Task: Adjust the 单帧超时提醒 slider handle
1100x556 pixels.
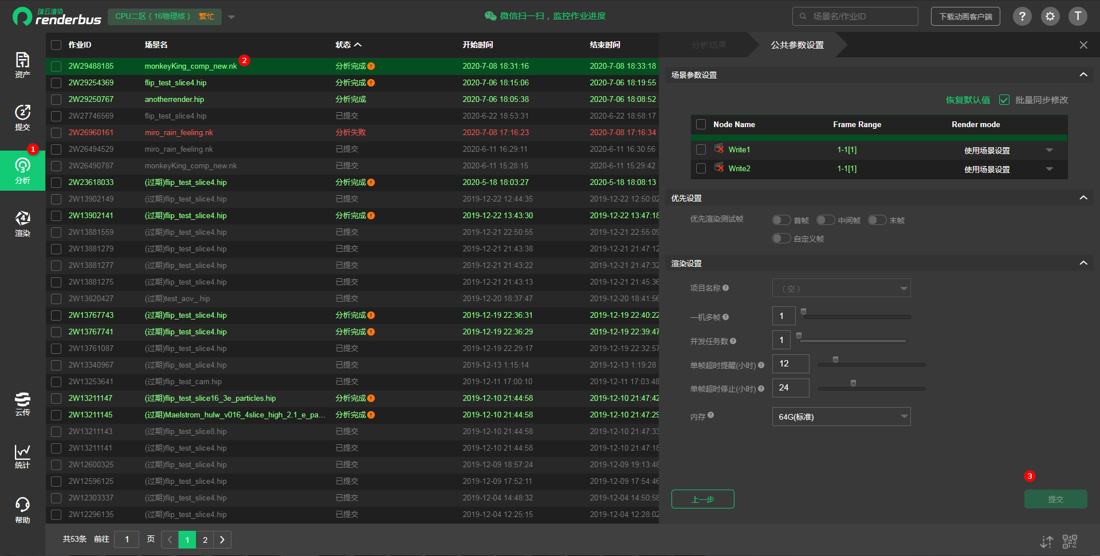Action: point(835,360)
